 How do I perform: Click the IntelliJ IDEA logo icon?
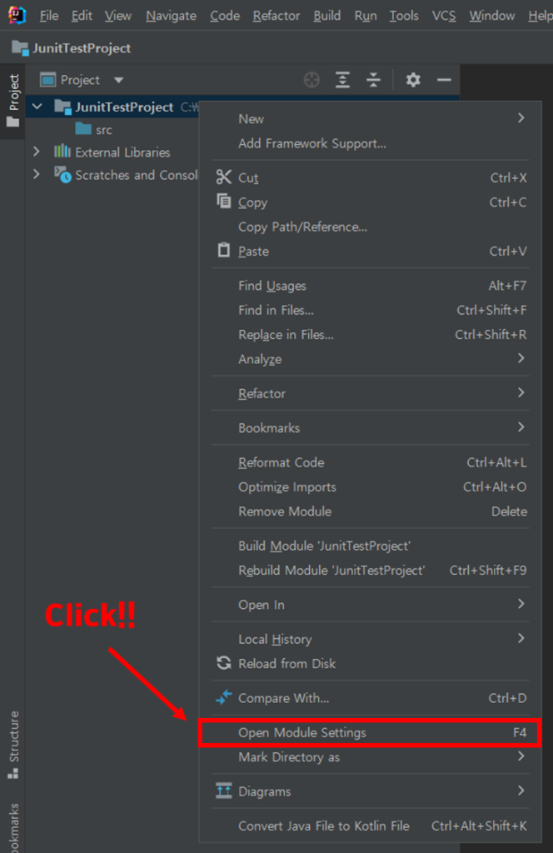click(x=17, y=15)
